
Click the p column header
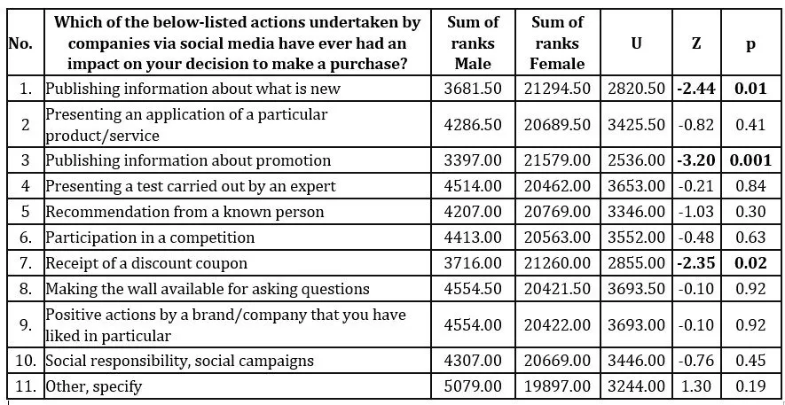(x=750, y=43)
